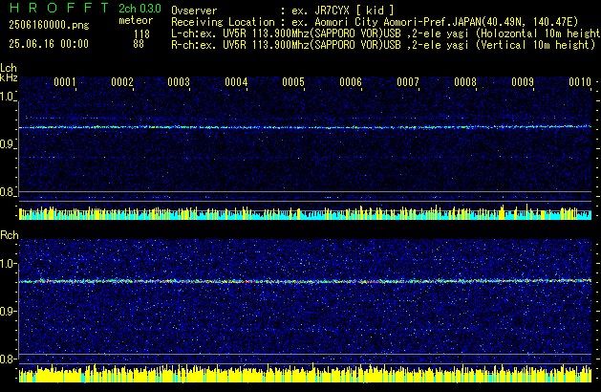The width and height of the screenshot is (601, 392).
Task: Click the 0.9 kHz label on Lch axis
Action: pyautogui.click(x=7, y=144)
